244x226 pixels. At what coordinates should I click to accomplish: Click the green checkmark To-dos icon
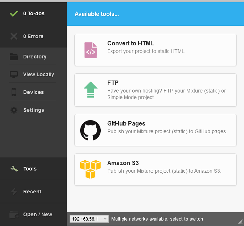(14, 13)
